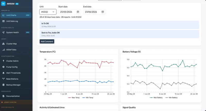Click the '5 May 2026 10:43' comment timestamp
This screenshot has width=206, height=111.
[x=48, y=36]
